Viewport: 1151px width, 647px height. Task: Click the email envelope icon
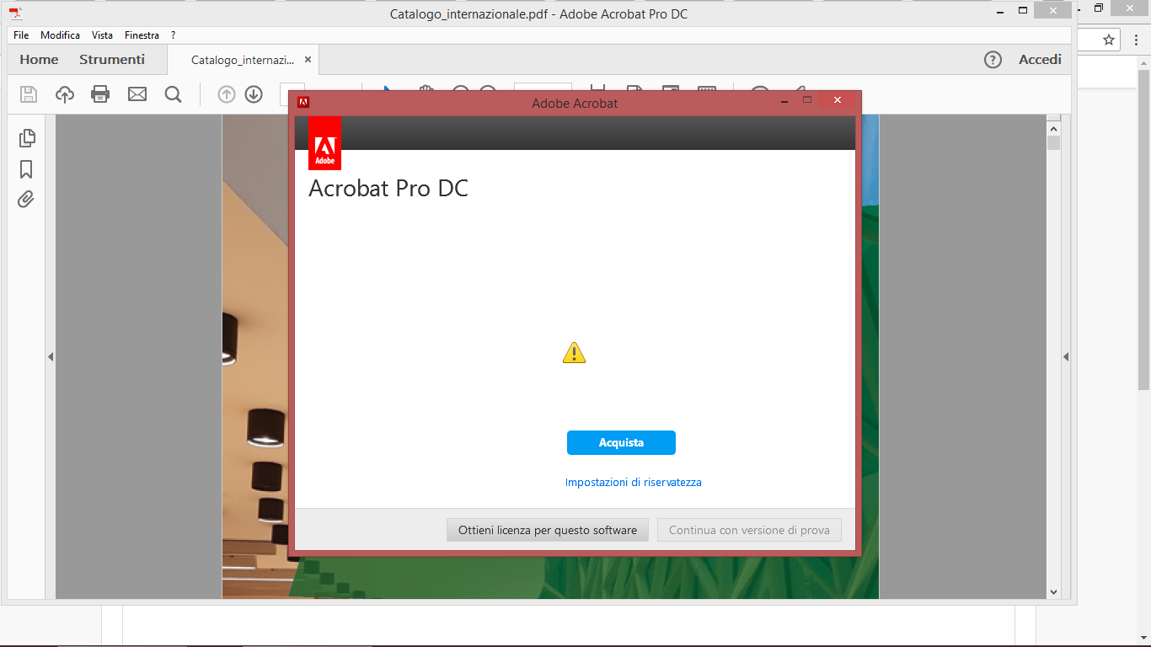(x=137, y=94)
